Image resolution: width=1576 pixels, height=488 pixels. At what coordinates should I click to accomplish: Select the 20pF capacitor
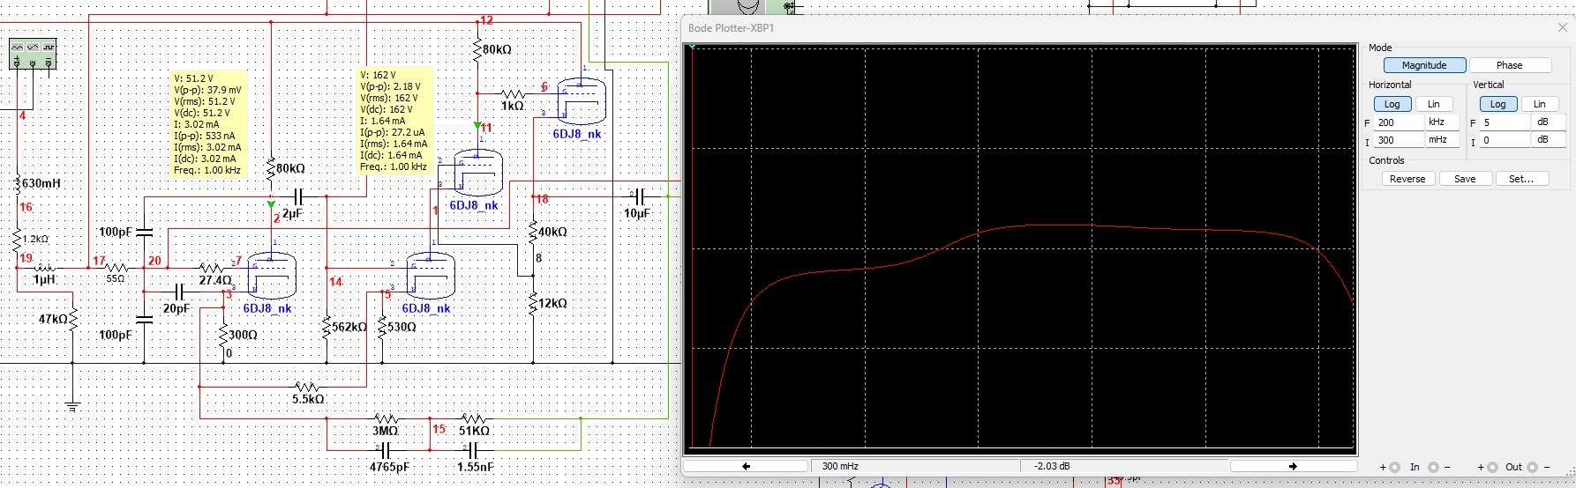(x=179, y=292)
